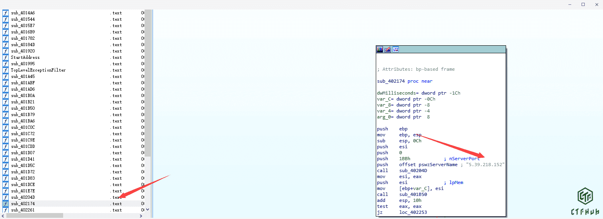Click the edit node pencil icon

point(388,50)
